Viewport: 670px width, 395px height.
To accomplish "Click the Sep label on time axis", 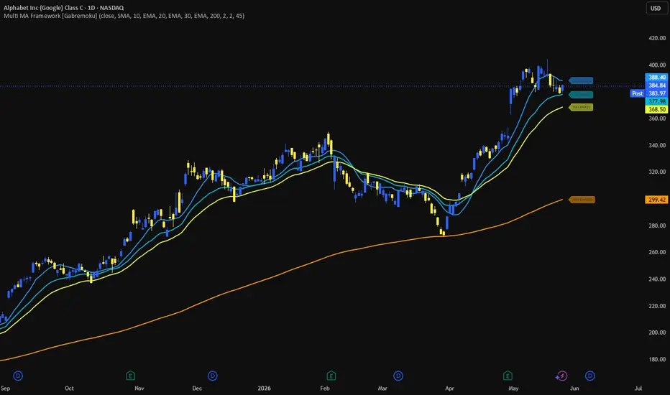I will [6, 388].
